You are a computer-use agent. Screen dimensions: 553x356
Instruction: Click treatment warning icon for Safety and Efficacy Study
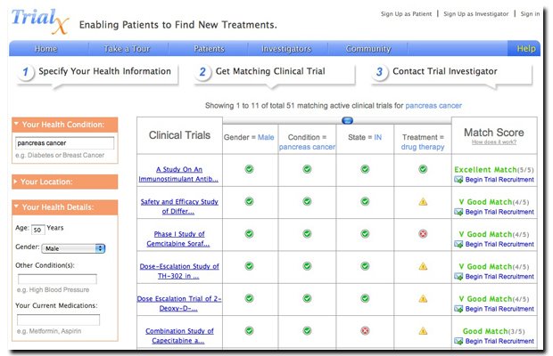pyautogui.click(x=423, y=201)
